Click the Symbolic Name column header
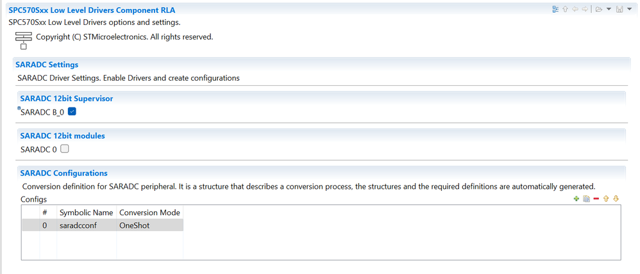Image resolution: width=640 pixels, height=274 pixels. pyautogui.click(x=87, y=213)
